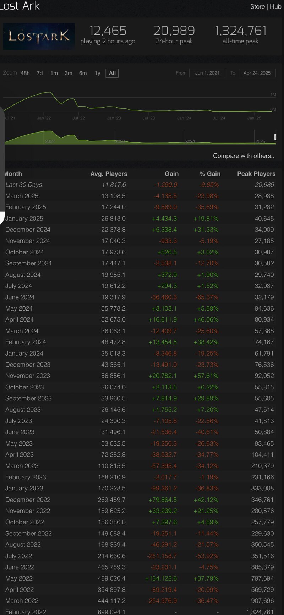Click the 20,989 24-hour peak value
Viewport: 284px width, 615px height.
(174, 31)
